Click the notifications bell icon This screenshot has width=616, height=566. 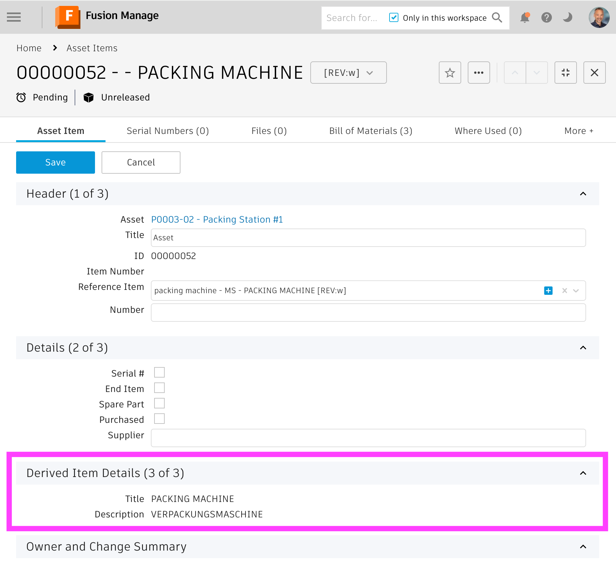(525, 17)
